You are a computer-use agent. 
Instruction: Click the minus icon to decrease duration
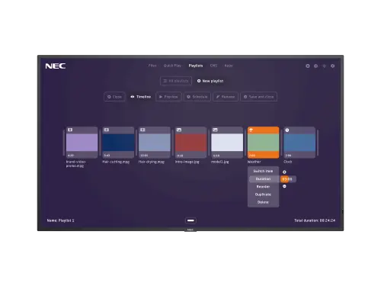284,186
